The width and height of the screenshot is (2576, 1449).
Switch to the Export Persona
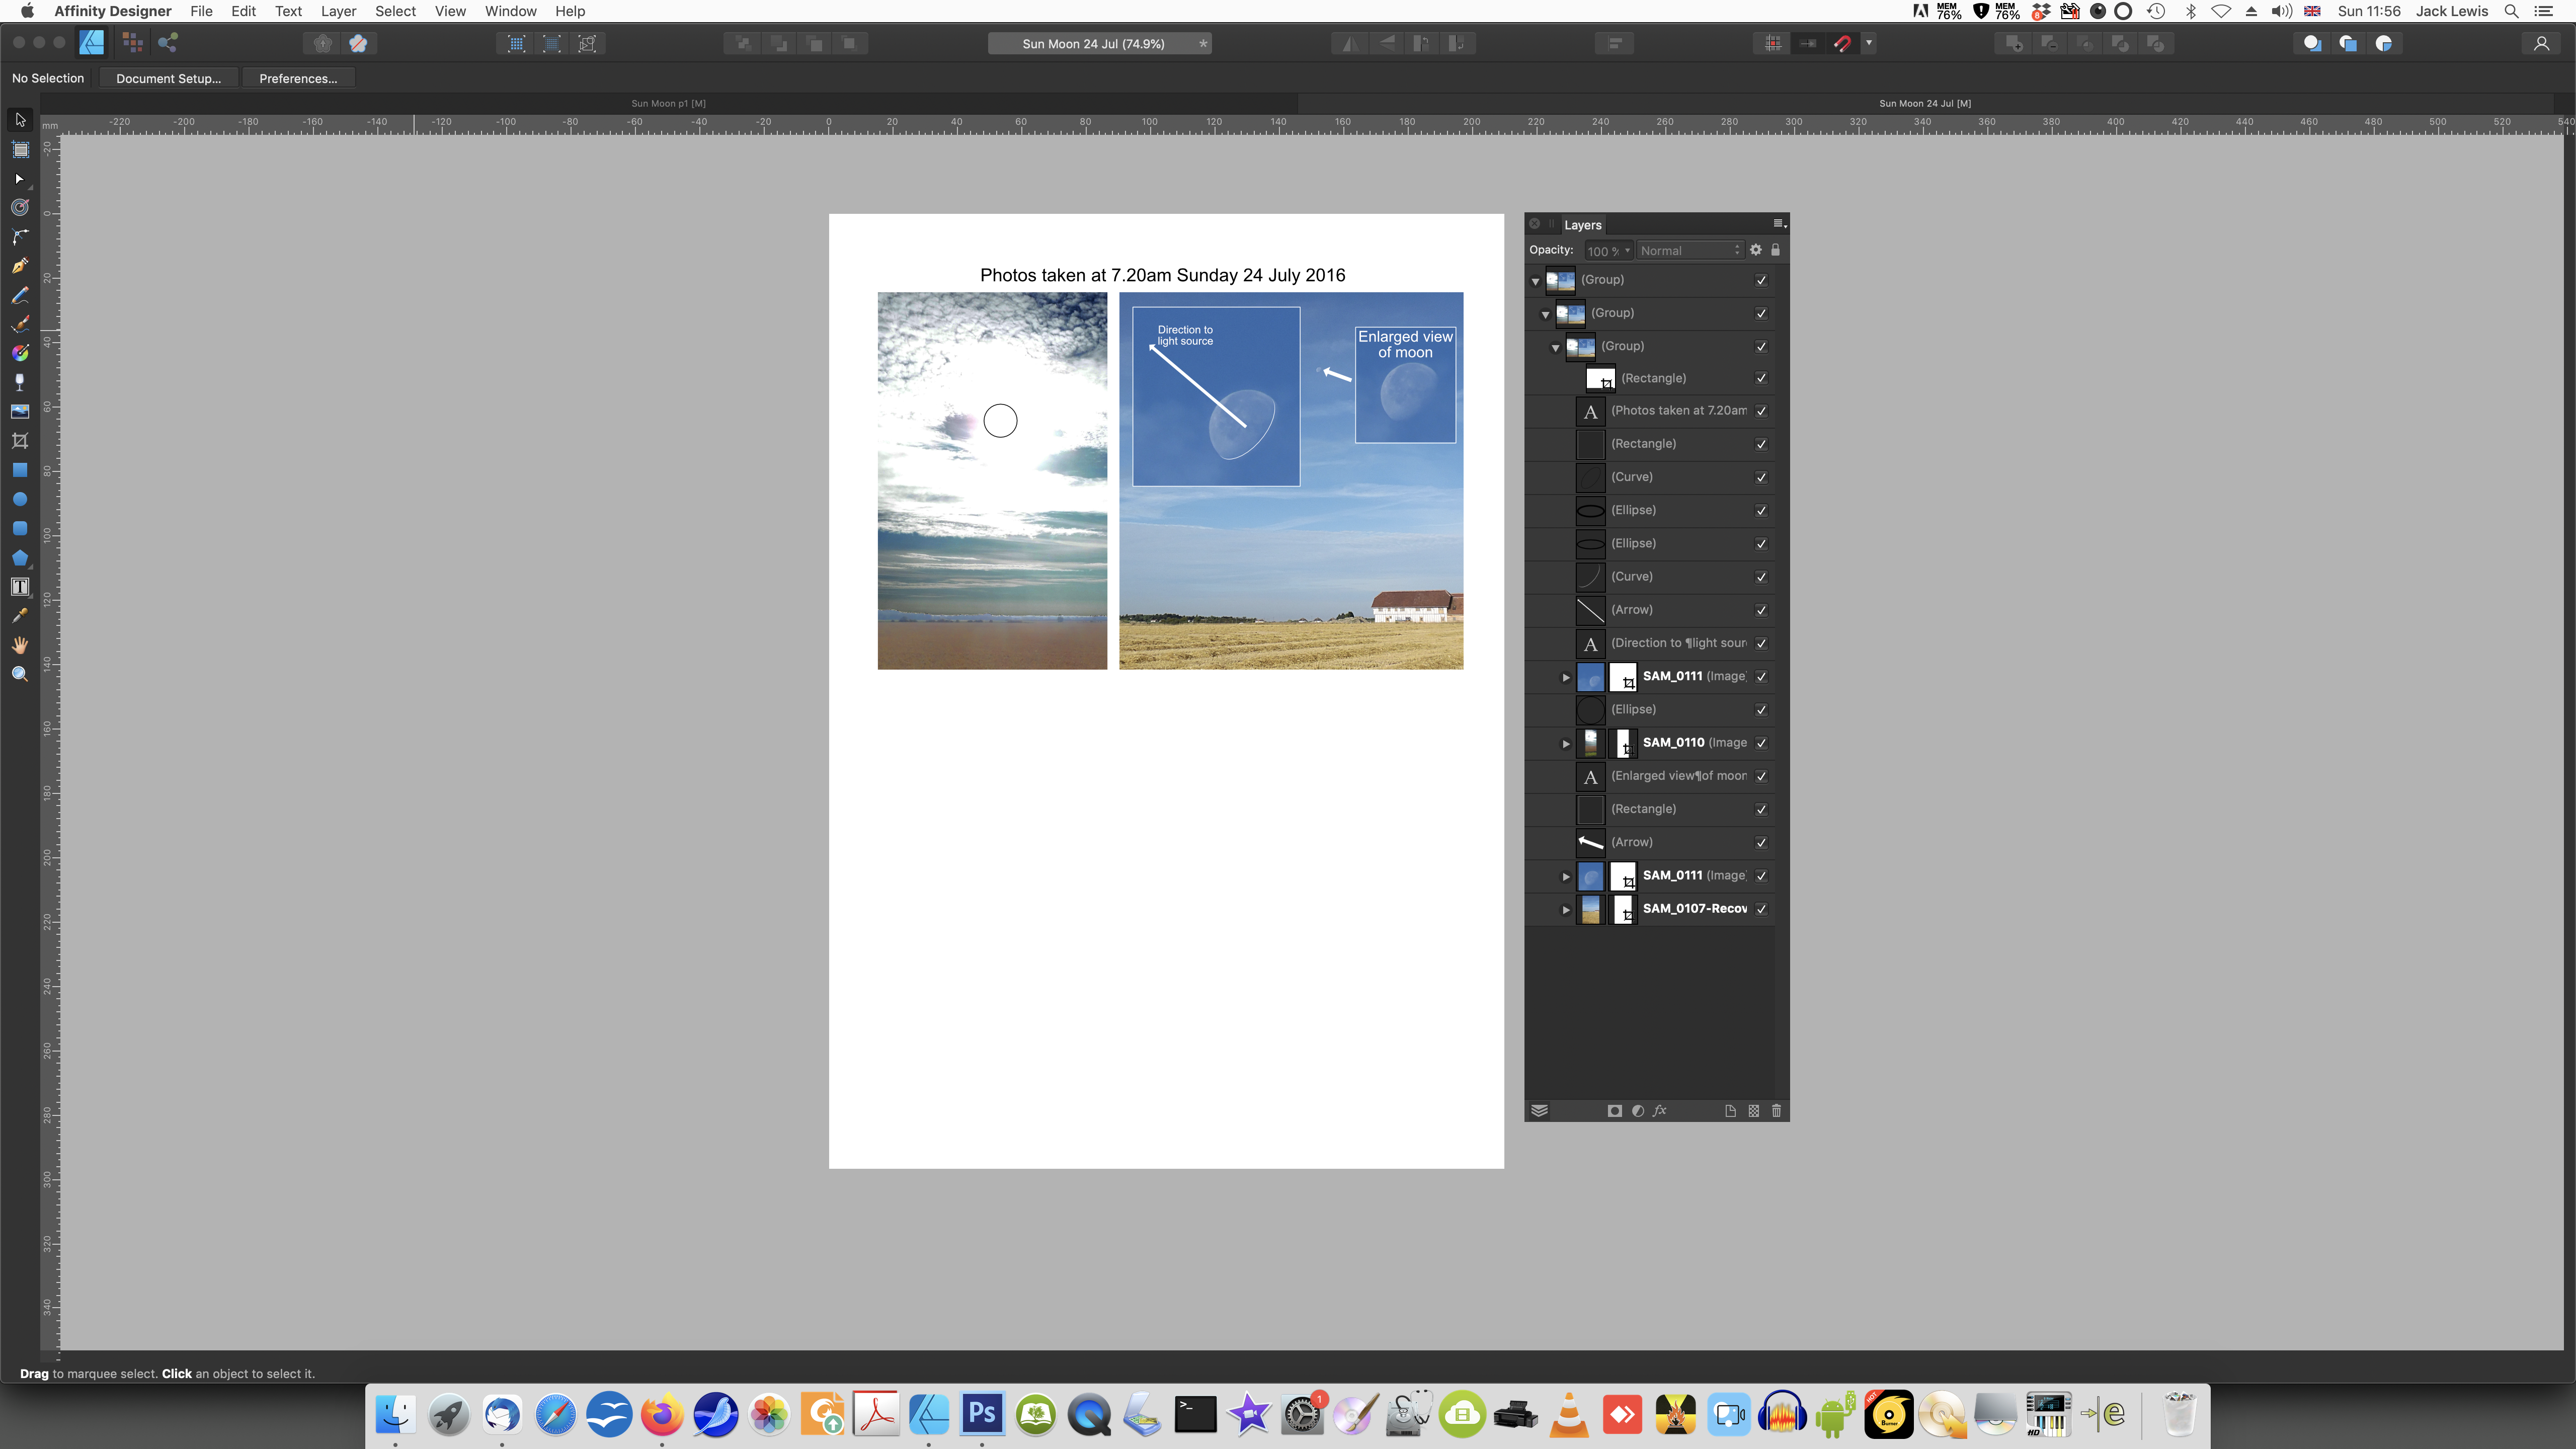(x=168, y=43)
